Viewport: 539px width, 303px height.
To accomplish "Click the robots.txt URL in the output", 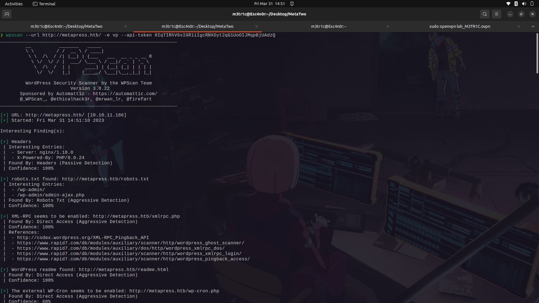I will tap(105, 179).
